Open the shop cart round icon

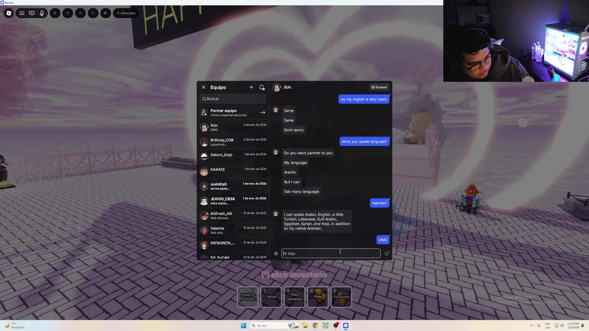click(80, 13)
